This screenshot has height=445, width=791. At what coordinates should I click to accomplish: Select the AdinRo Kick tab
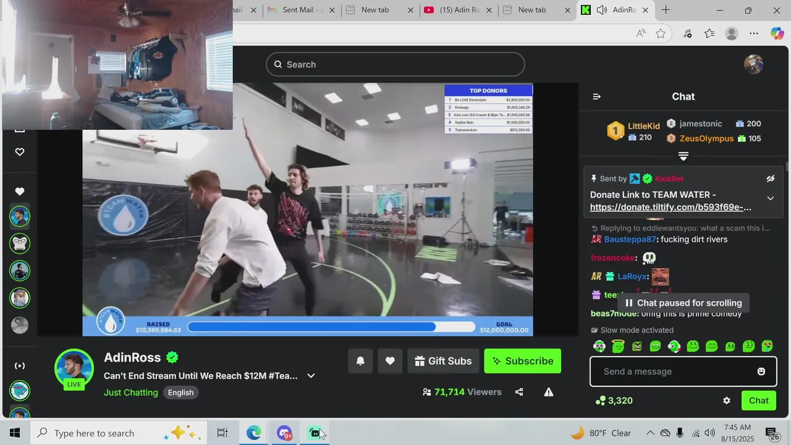pyautogui.click(x=615, y=10)
